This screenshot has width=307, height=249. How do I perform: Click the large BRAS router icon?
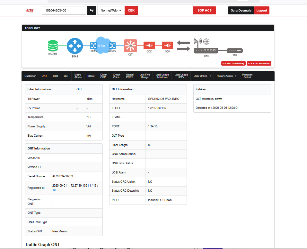pyautogui.click(x=75, y=46)
